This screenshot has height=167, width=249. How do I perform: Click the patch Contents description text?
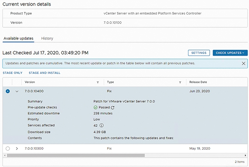click(134, 138)
